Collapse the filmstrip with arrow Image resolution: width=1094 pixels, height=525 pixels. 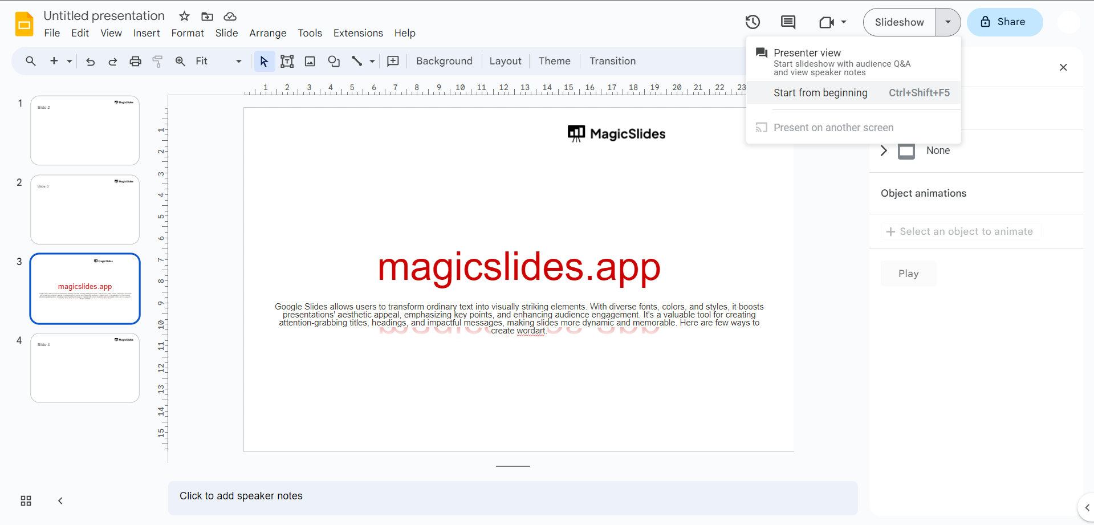coord(60,500)
